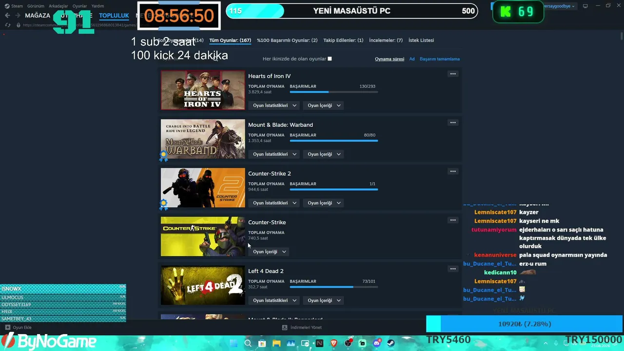Open the Counter-Strike 2 game thumbnail
Image resolution: width=624 pixels, height=351 pixels.
click(x=203, y=188)
